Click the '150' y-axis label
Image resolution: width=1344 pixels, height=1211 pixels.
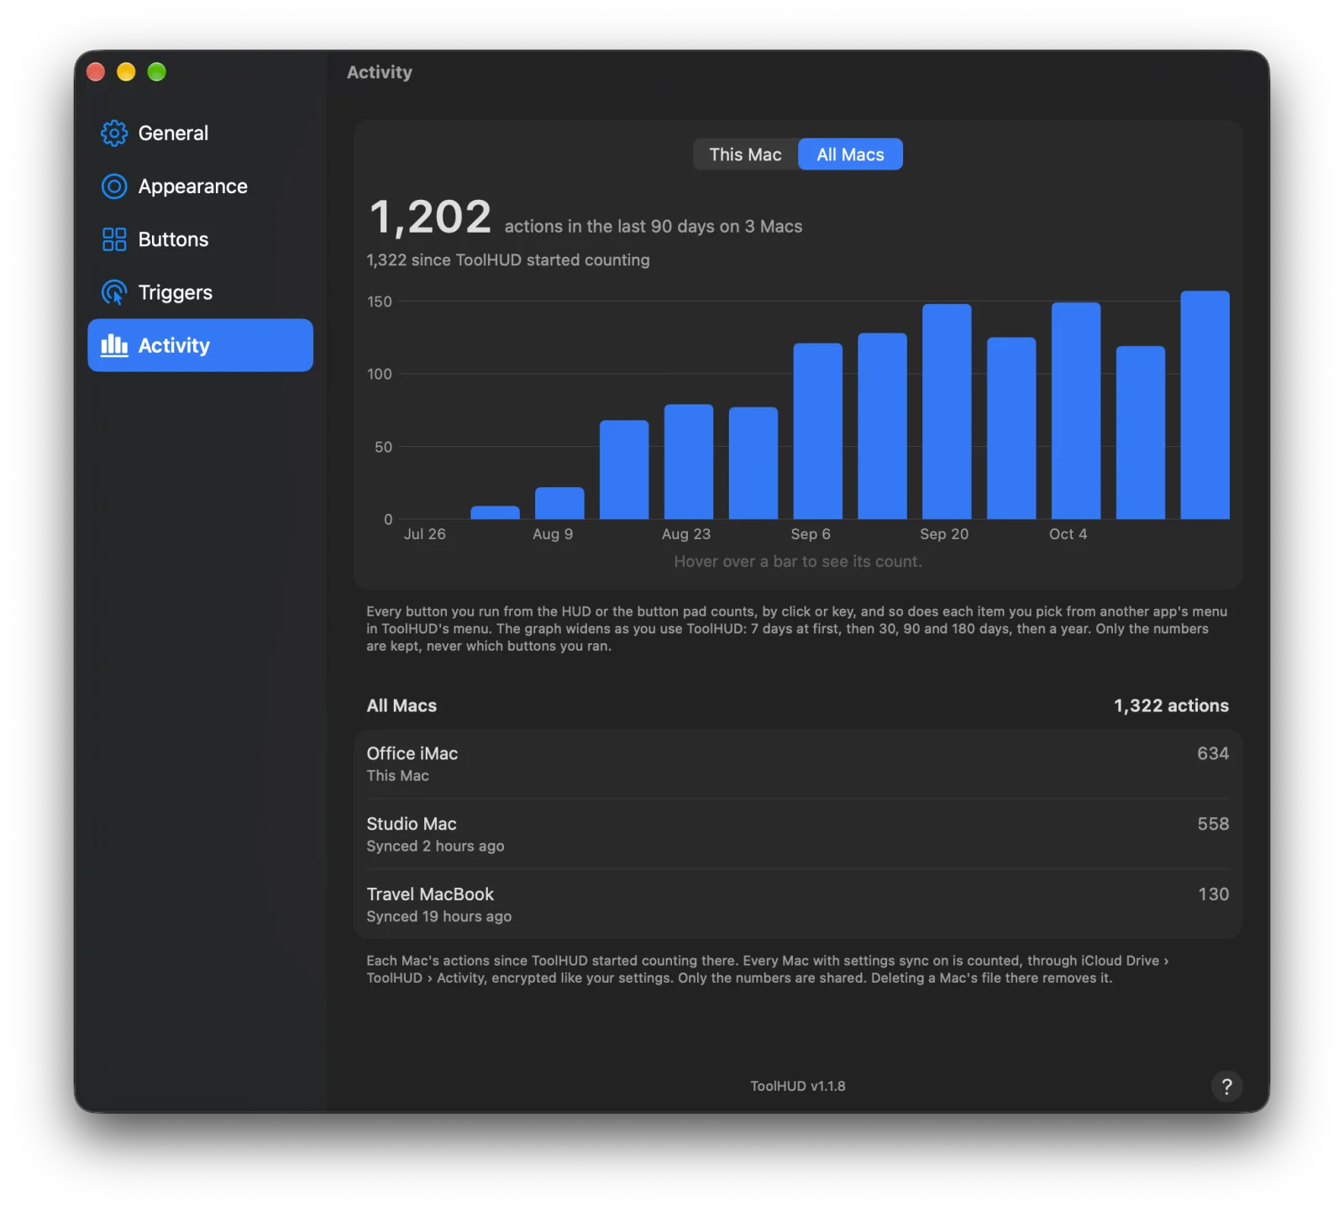[380, 301]
